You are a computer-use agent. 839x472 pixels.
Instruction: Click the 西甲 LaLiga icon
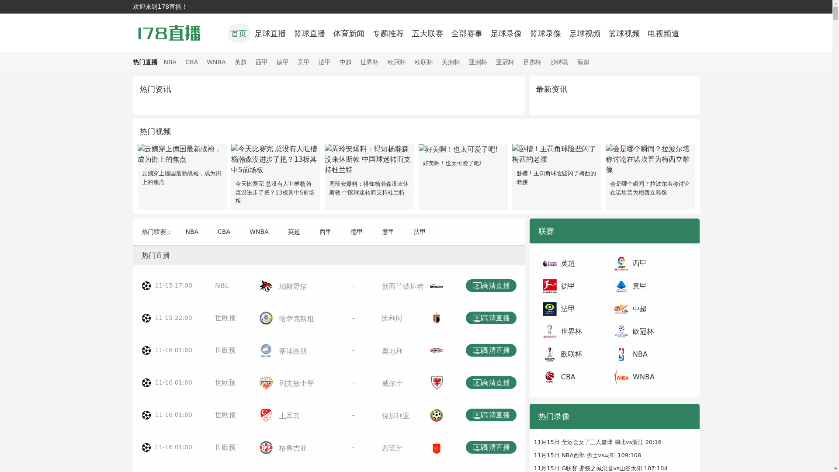point(621,264)
